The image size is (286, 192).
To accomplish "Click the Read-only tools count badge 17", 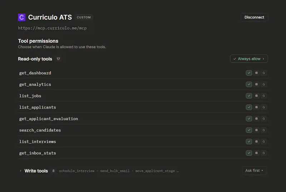I will tap(58, 59).
